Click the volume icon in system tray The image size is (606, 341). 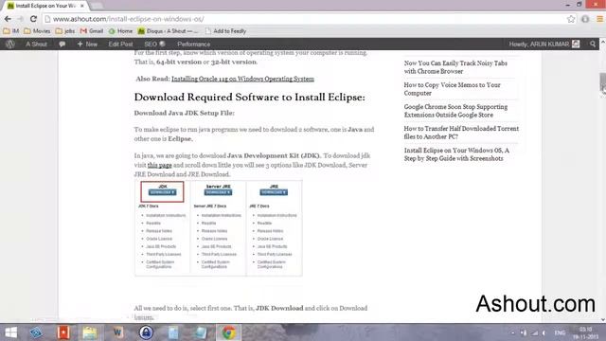pos(544,332)
